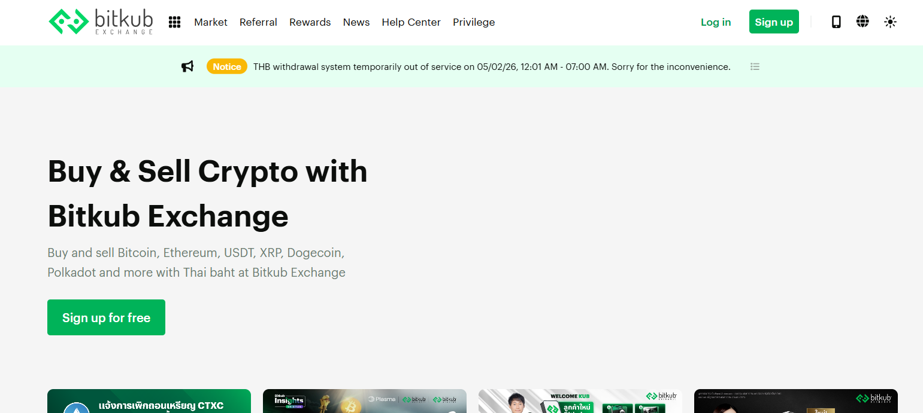
Task: Open the Rewards menu item
Action: click(x=310, y=22)
